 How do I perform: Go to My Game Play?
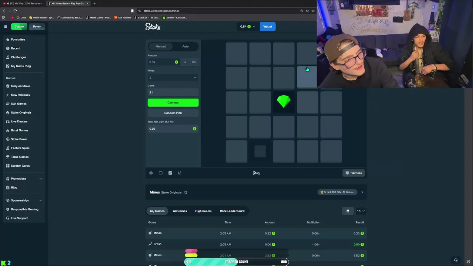[21, 66]
